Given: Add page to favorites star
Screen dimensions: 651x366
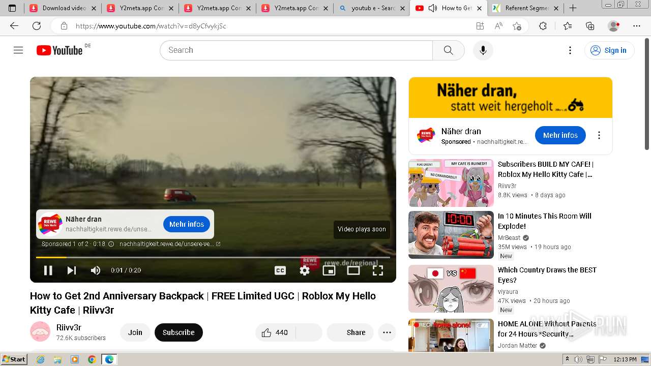Looking at the screenshot, I should pyautogui.click(x=517, y=26).
